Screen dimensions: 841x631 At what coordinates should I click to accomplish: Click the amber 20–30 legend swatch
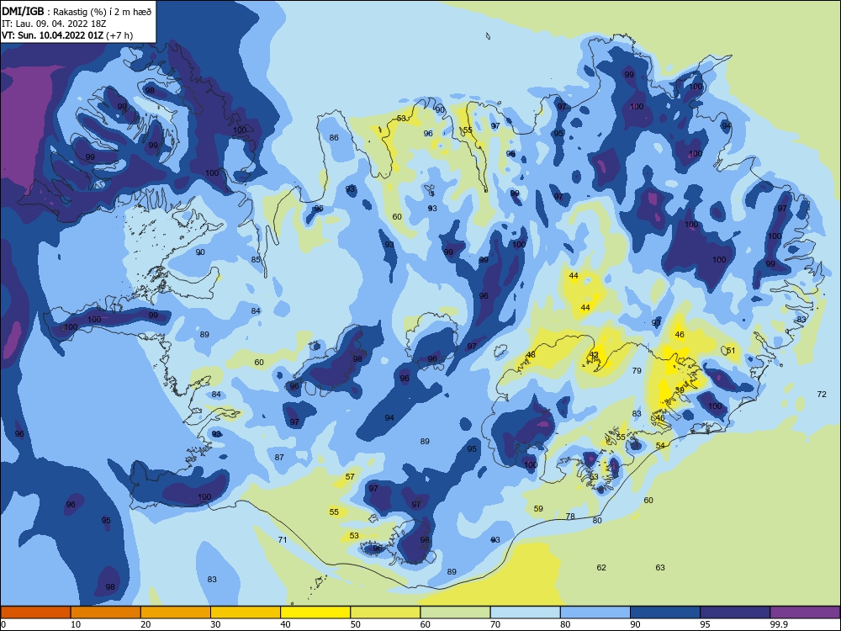pos(176,612)
